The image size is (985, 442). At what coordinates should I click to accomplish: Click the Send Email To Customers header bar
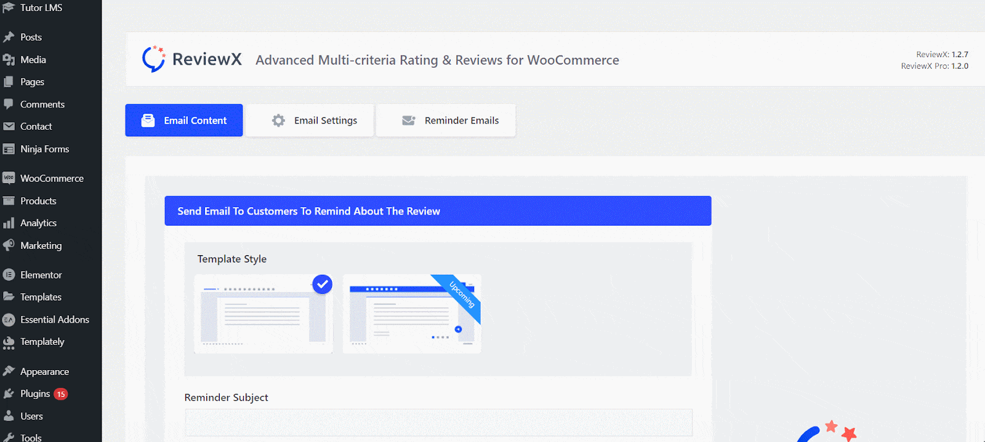point(438,211)
